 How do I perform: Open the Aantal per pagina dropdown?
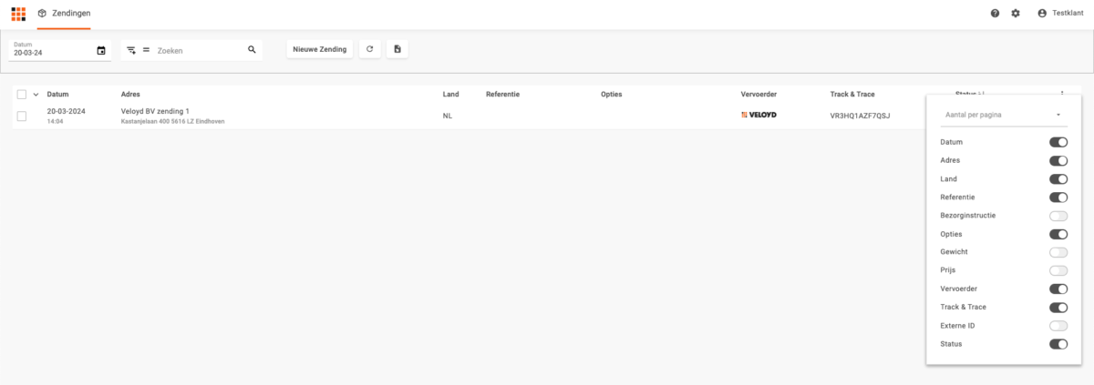pyautogui.click(x=1003, y=115)
